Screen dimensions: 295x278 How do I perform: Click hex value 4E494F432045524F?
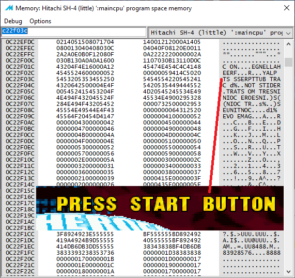pyautogui.click(x=85, y=98)
